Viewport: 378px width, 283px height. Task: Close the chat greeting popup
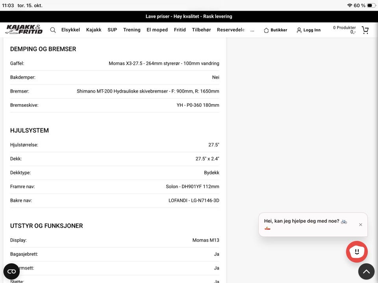tap(360, 224)
